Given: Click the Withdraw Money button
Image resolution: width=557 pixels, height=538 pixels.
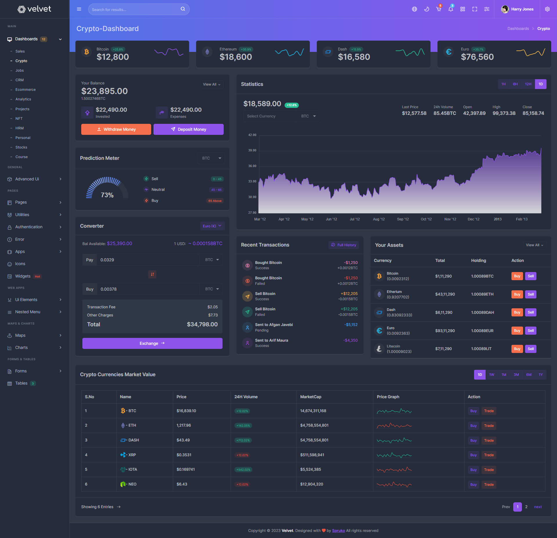Looking at the screenshot, I should pos(116,129).
